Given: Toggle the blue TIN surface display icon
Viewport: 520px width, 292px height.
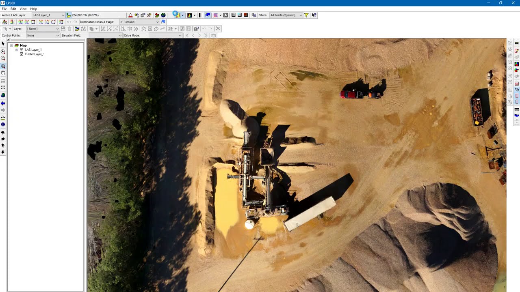Looking at the screenshot, I should [208, 15].
